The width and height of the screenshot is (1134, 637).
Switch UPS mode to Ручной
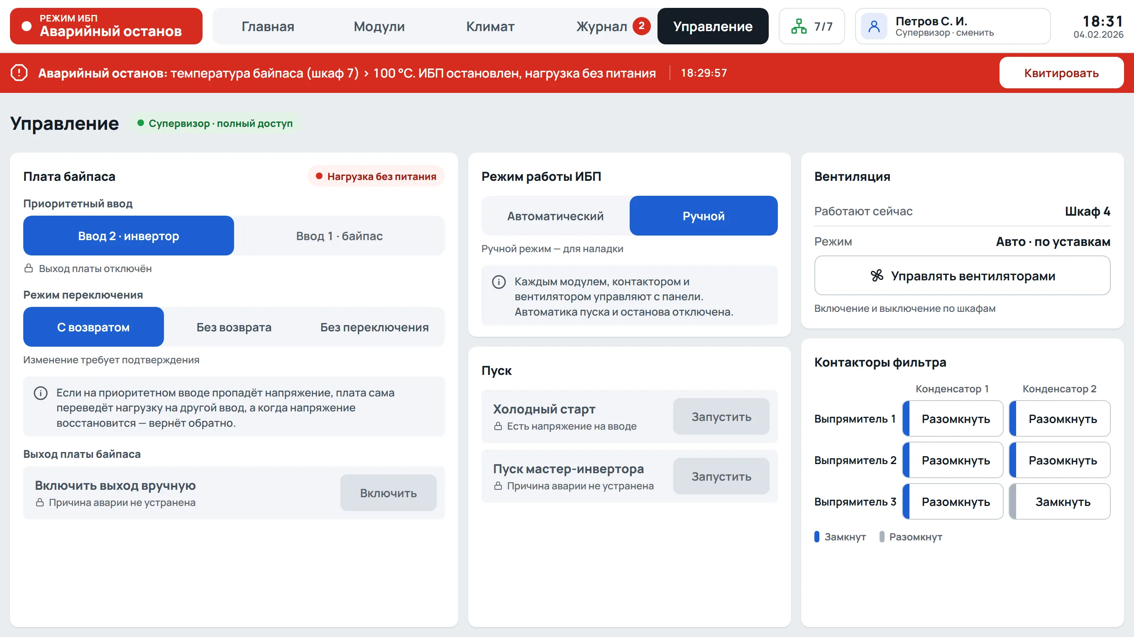704,216
